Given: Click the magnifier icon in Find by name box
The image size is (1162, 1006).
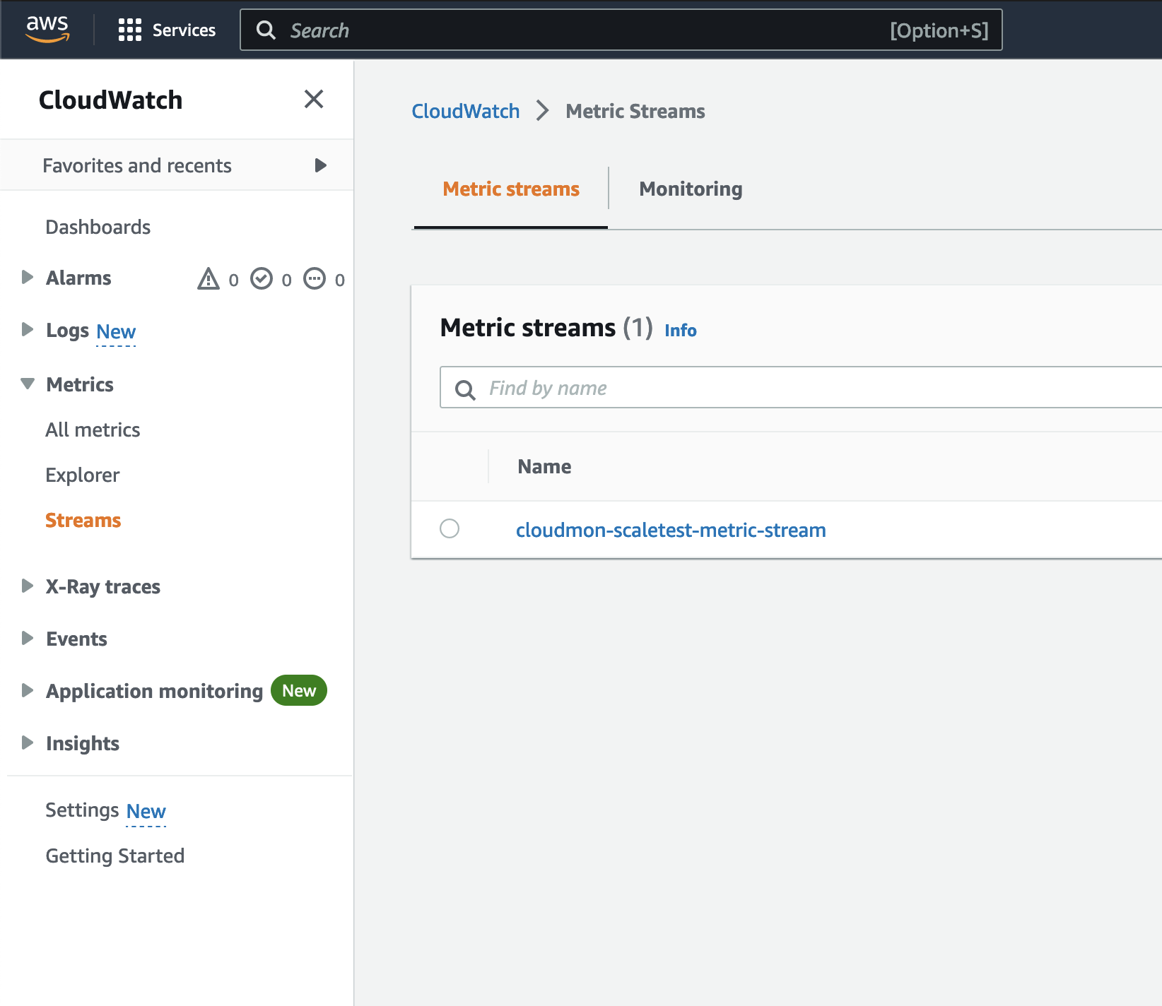Looking at the screenshot, I should [x=465, y=389].
